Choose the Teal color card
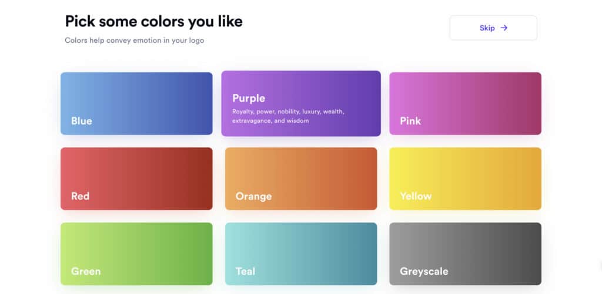The width and height of the screenshot is (602, 294). coord(301,254)
